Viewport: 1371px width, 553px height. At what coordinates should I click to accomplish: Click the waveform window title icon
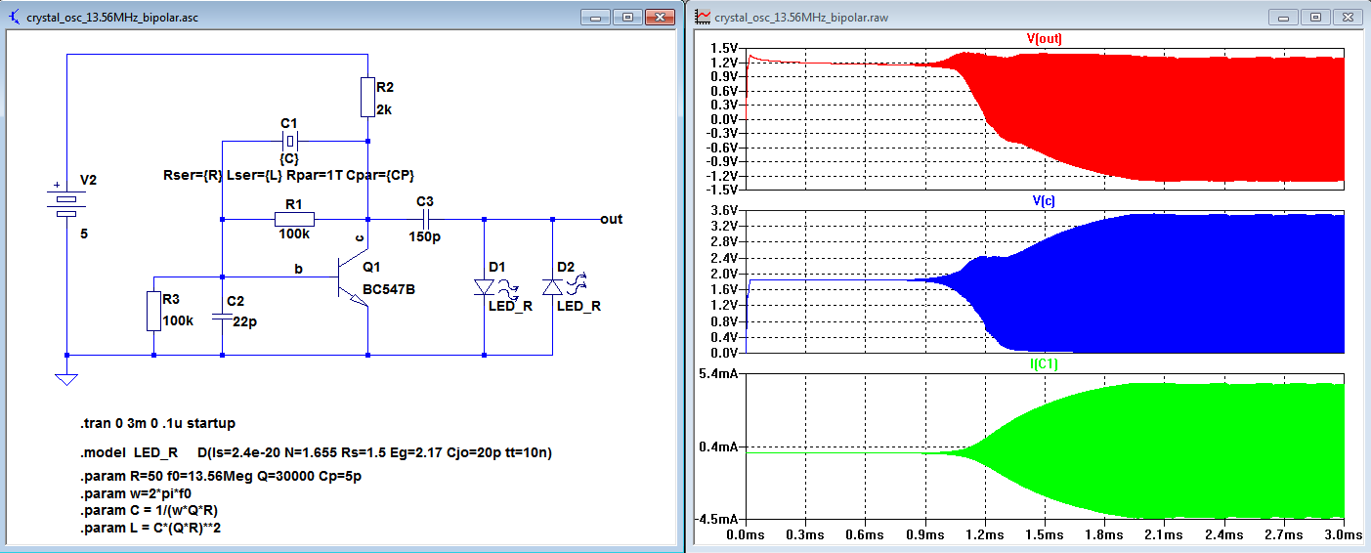click(x=703, y=18)
